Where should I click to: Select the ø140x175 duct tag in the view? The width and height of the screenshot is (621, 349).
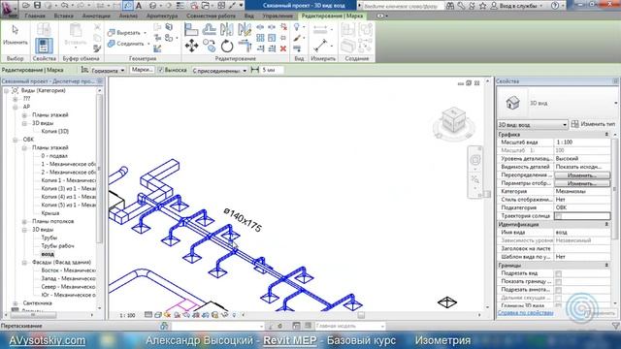[x=243, y=220]
